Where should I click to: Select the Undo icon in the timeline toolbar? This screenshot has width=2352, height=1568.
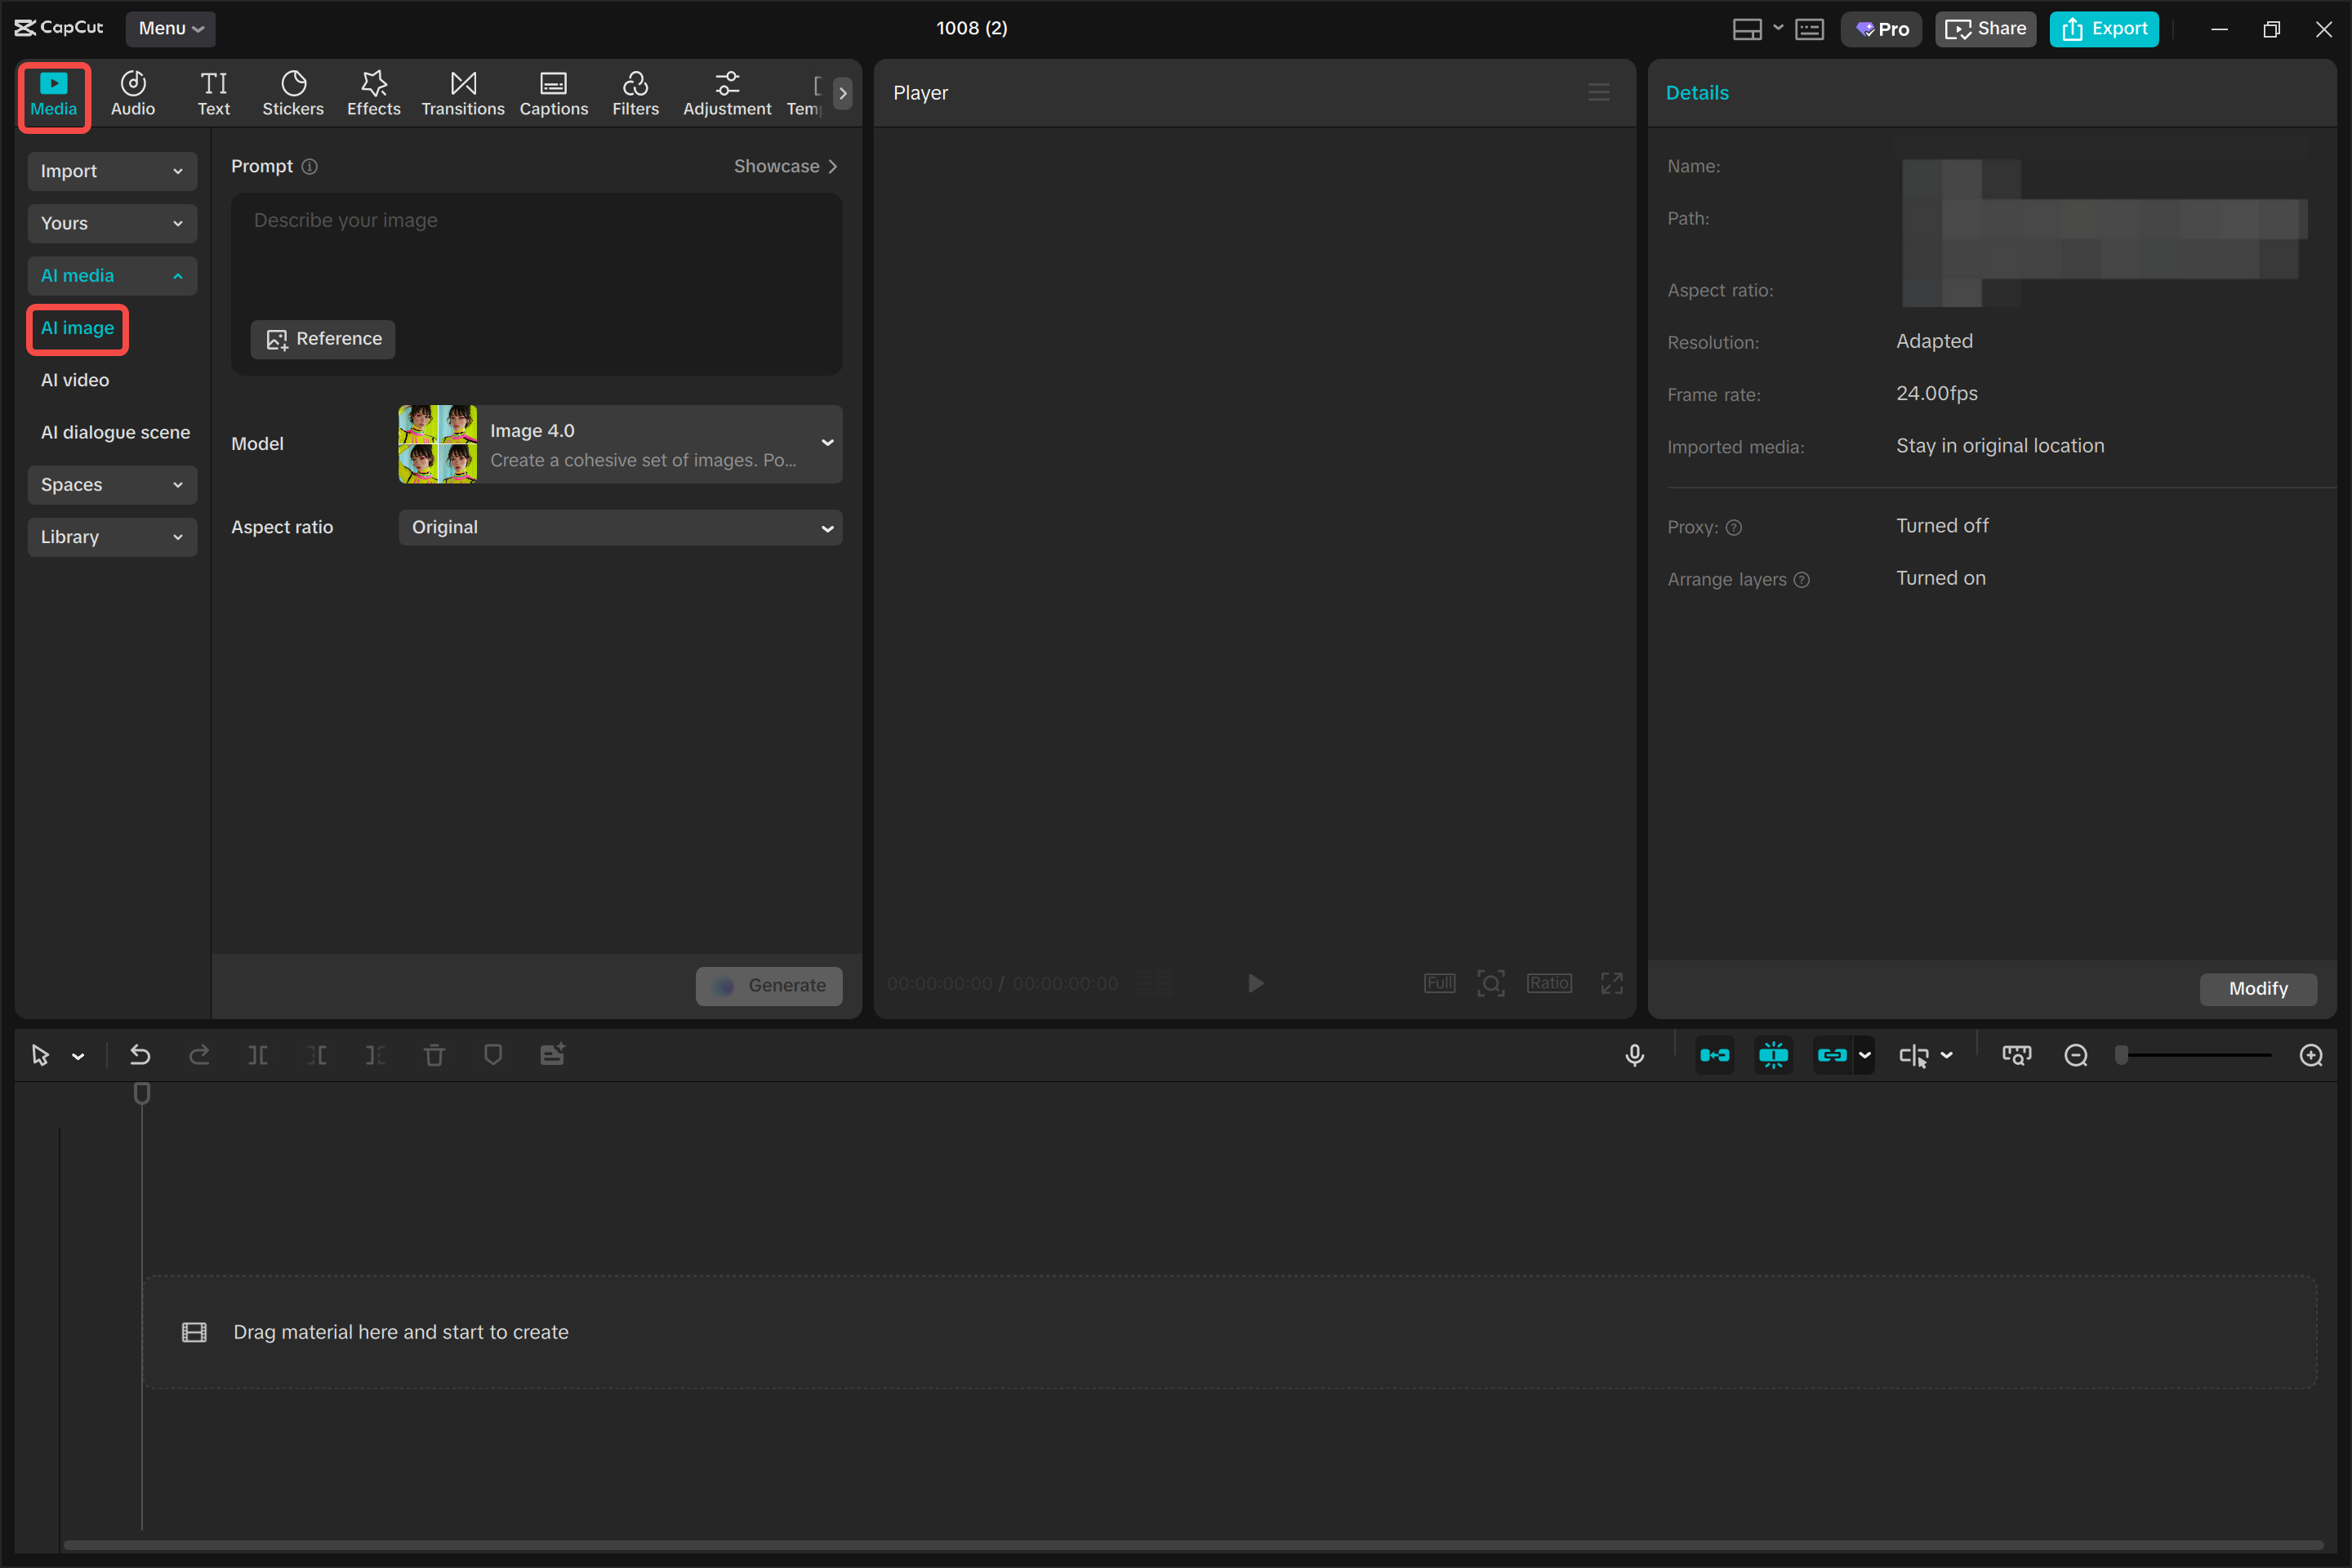pyautogui.click(x=140, y=1055)
